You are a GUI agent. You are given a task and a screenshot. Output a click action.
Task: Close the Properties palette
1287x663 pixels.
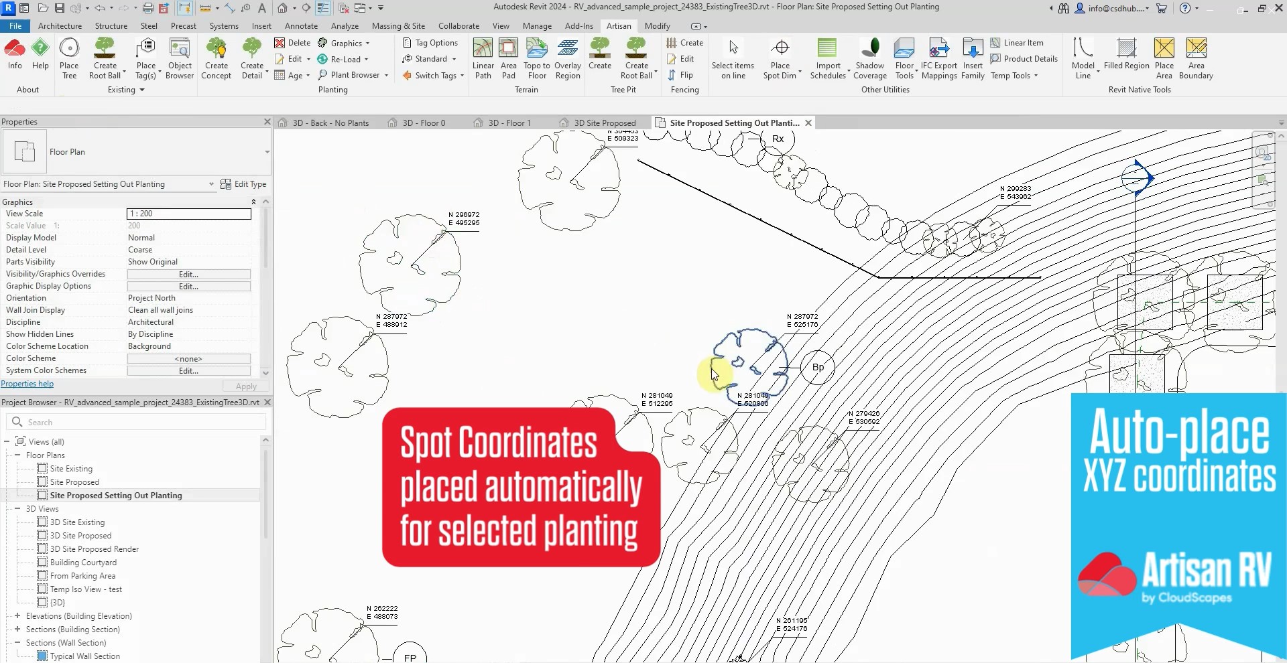click(x=267, y=122)
